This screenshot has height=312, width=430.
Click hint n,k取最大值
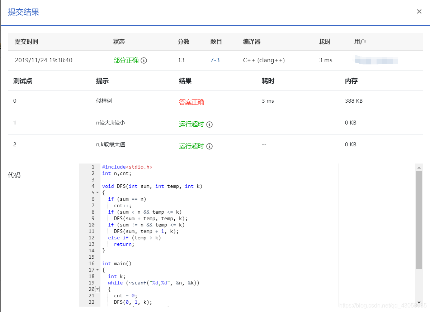tap(110, 145)
